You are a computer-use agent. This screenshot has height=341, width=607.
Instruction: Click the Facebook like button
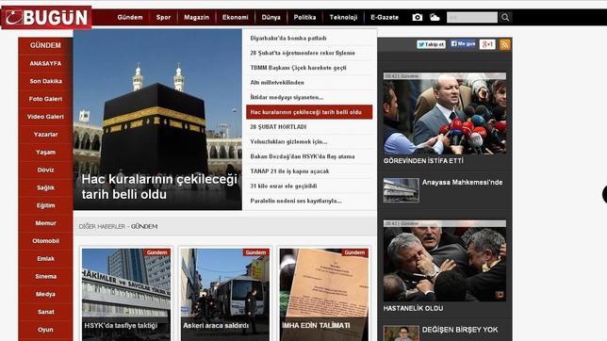point(463,44)
